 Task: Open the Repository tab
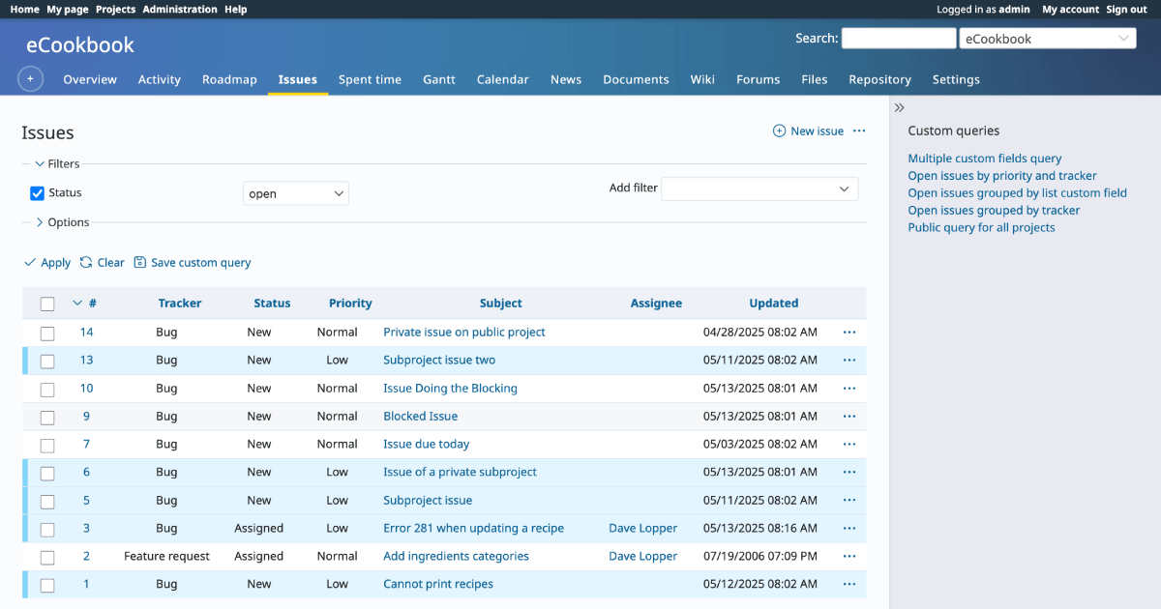tap(879, 79)
